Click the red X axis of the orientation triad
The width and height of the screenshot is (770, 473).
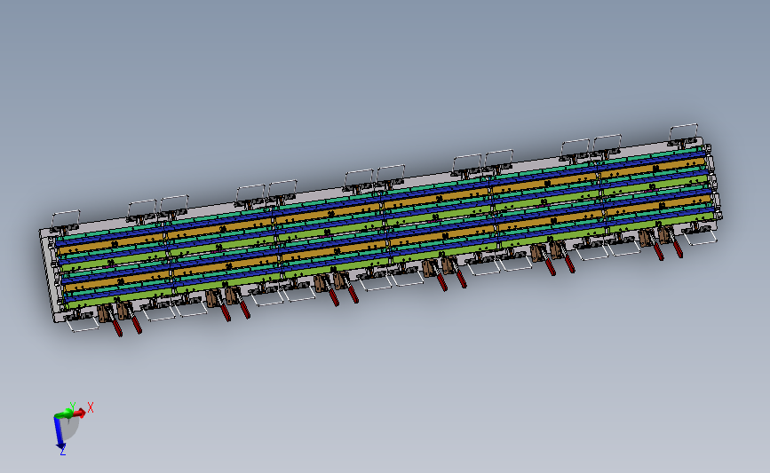[78, 414]
